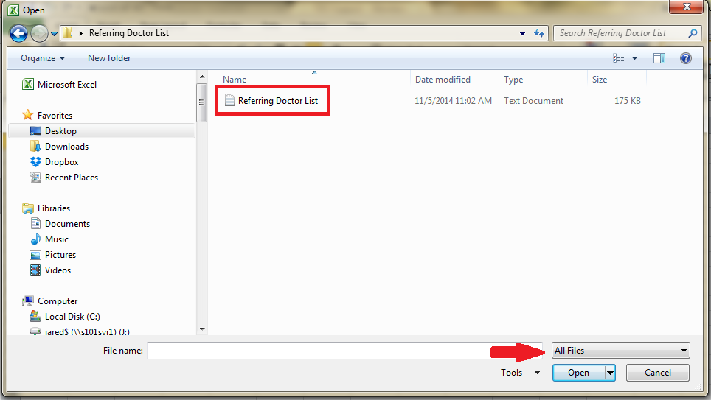This screenshot has height=400, width=711.
Task: Open the Tools dropdown menu
Action: coord(520,372)
